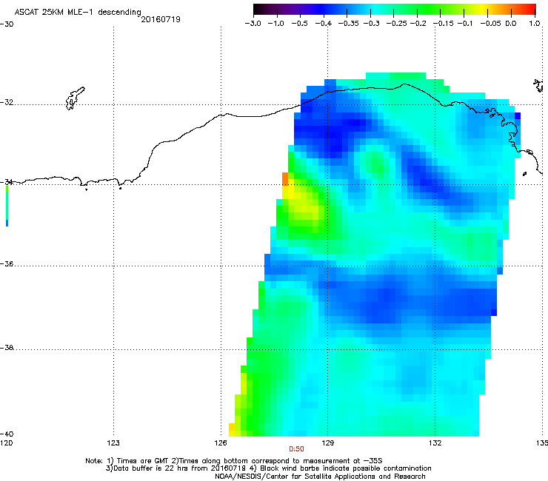Click latitude axis label -32
This screenshot has height=481, width=548.
click(7, 102)
